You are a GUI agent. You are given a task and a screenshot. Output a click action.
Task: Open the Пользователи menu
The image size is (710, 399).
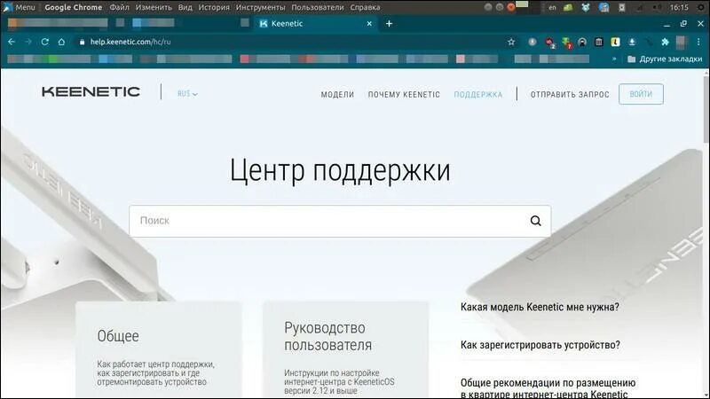click(x=318, y=7)
